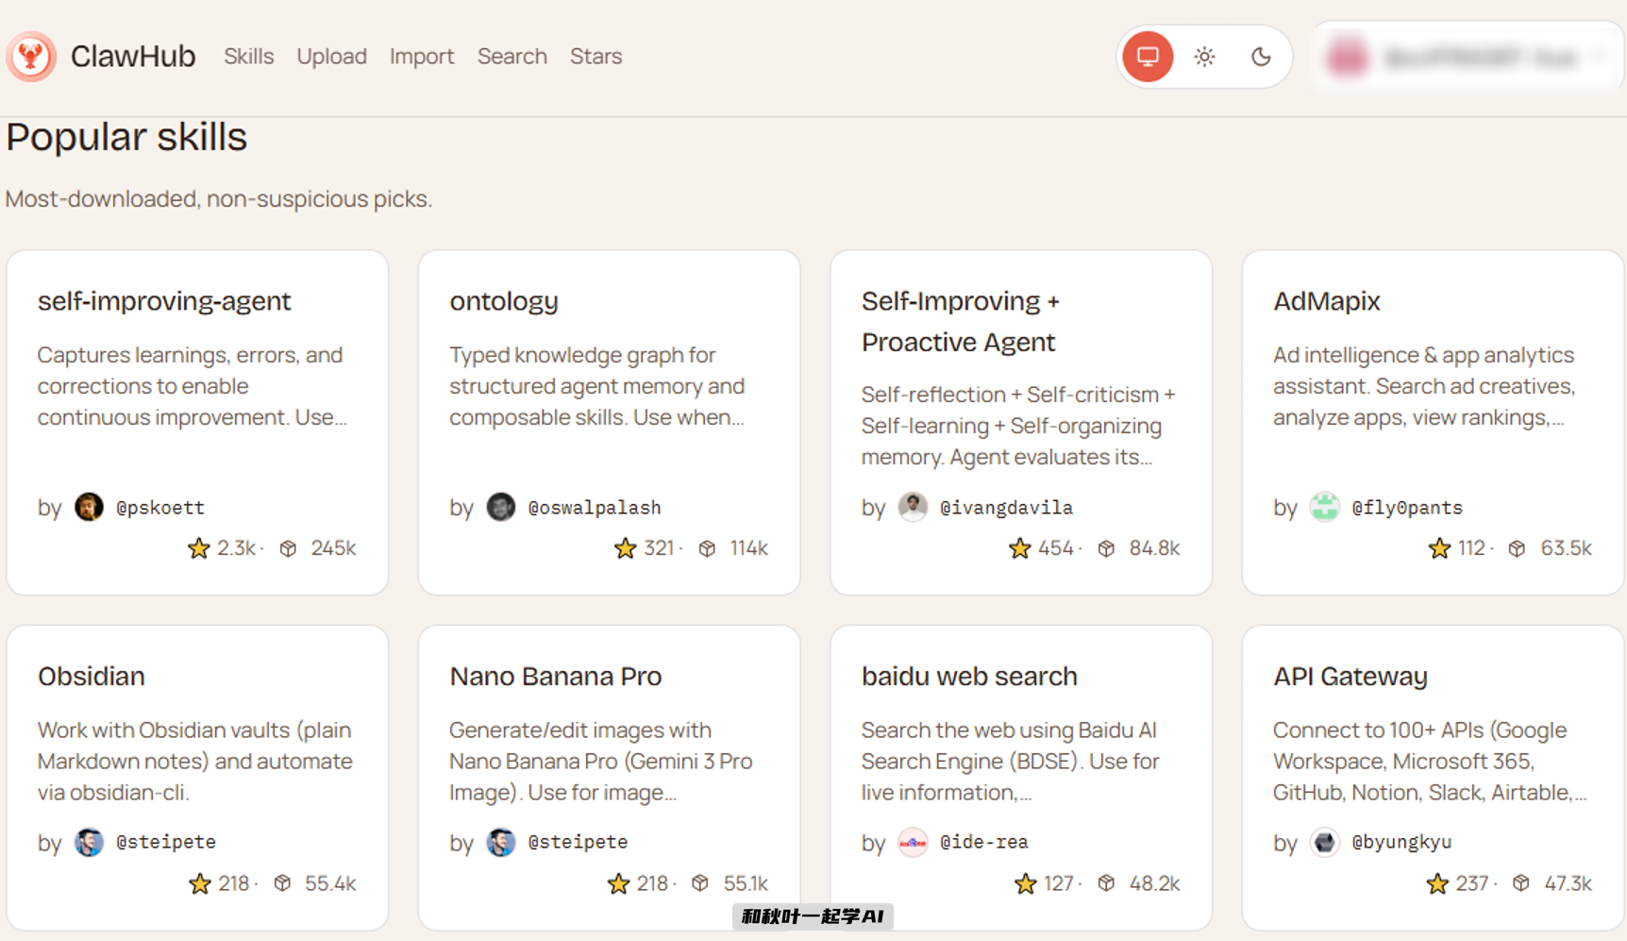The height and width of the screenshot is (941, 1627).
Task: Go to the Upload page
Action: 331,57
